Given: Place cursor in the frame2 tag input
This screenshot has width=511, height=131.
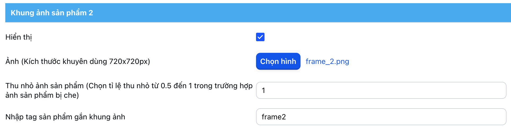Looking at the screenshot, I should [x=381, y=117].
